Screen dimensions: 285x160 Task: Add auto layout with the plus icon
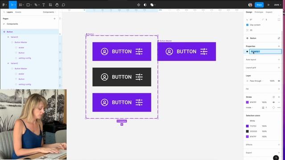pos(279,60)
